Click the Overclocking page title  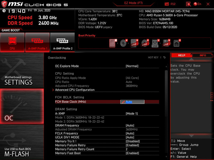click(x=57, y=58)
